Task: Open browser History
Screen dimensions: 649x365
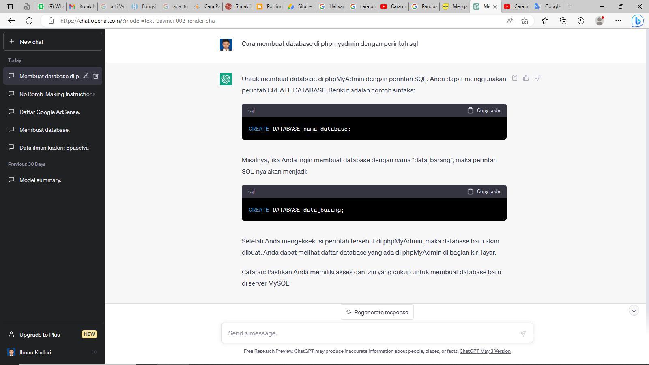Action: [581, 21]
